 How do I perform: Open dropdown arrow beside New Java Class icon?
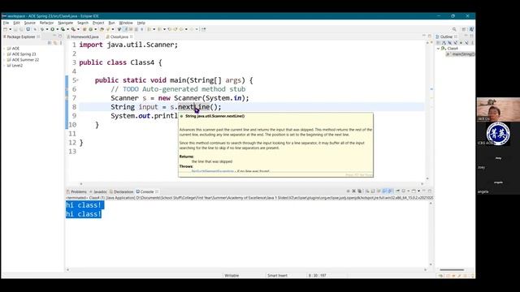tap(96, 29)
